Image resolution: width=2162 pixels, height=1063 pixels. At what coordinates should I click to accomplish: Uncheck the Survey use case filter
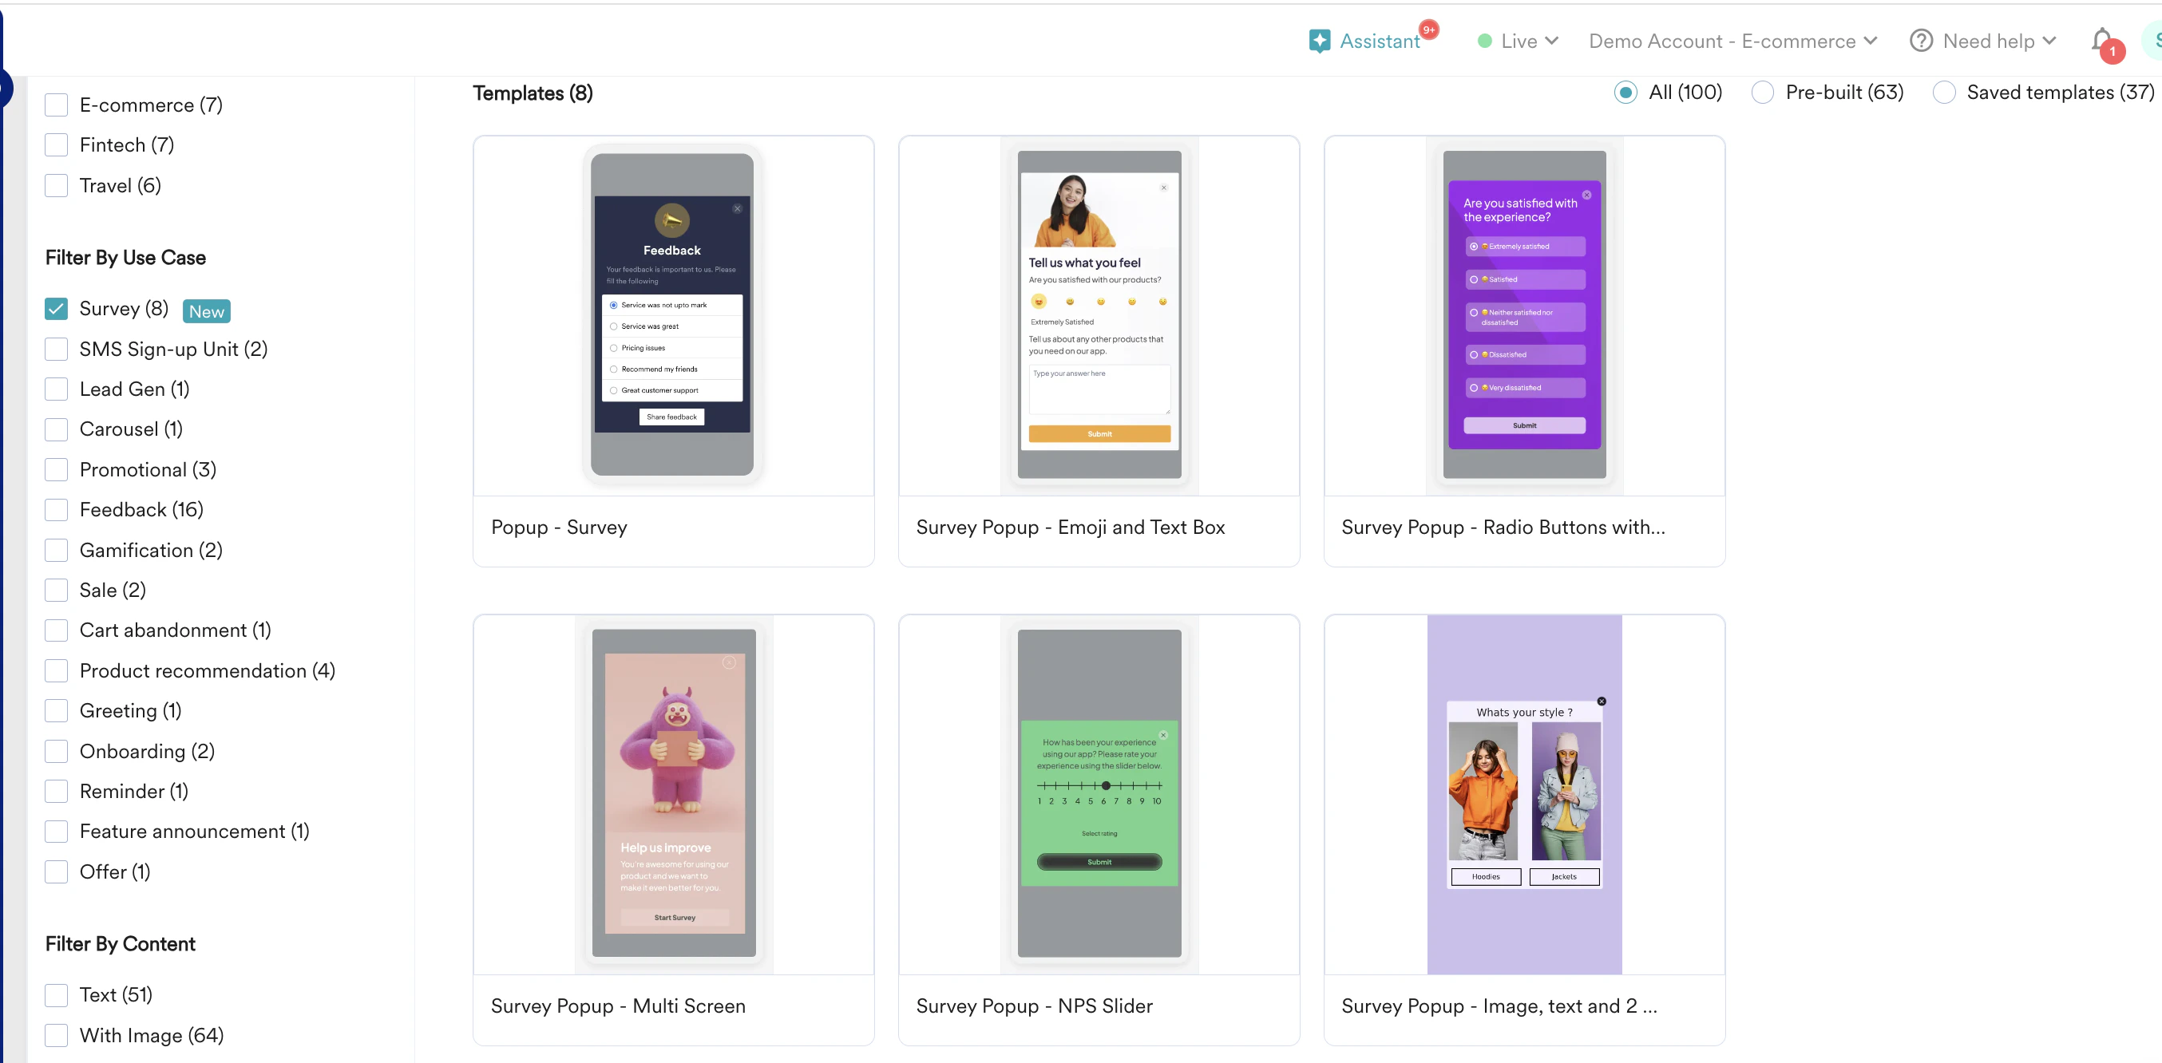(56, 309)
